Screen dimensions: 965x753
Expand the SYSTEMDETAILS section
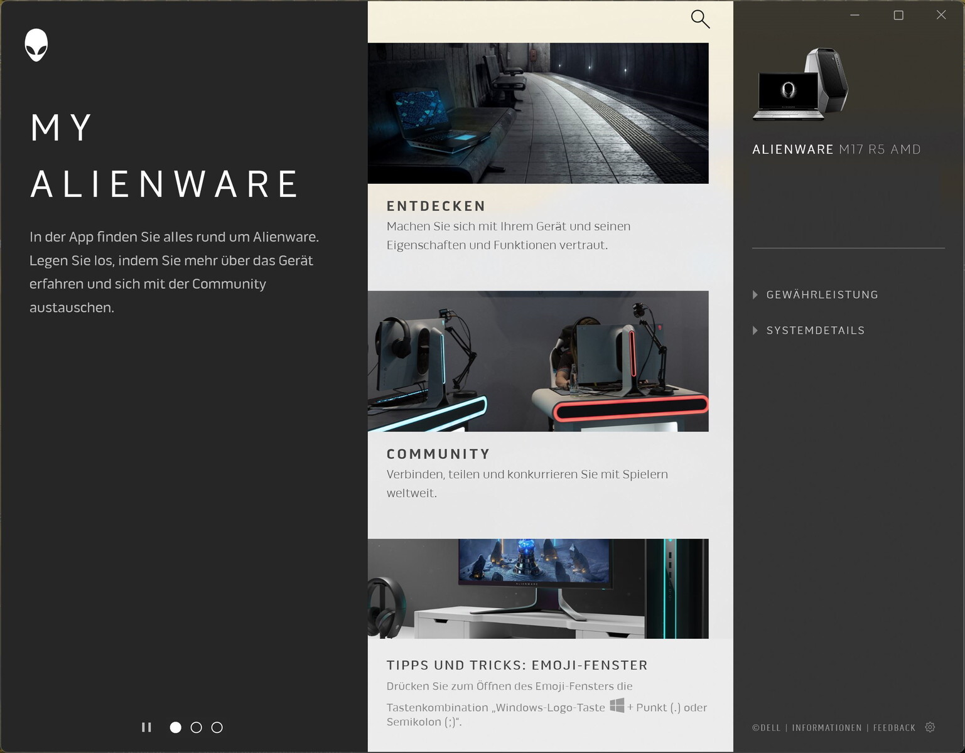pyautogui.click(x=815, y=330)
